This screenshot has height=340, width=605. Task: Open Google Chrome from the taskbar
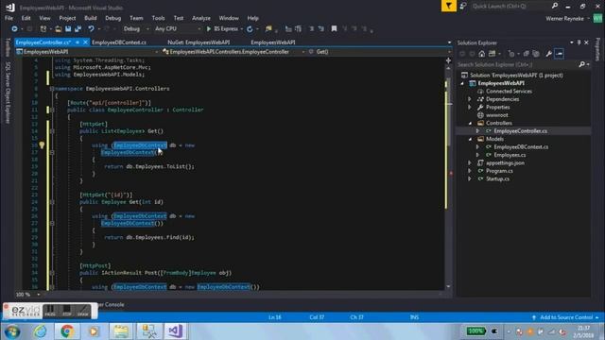[x=67, y=331]
